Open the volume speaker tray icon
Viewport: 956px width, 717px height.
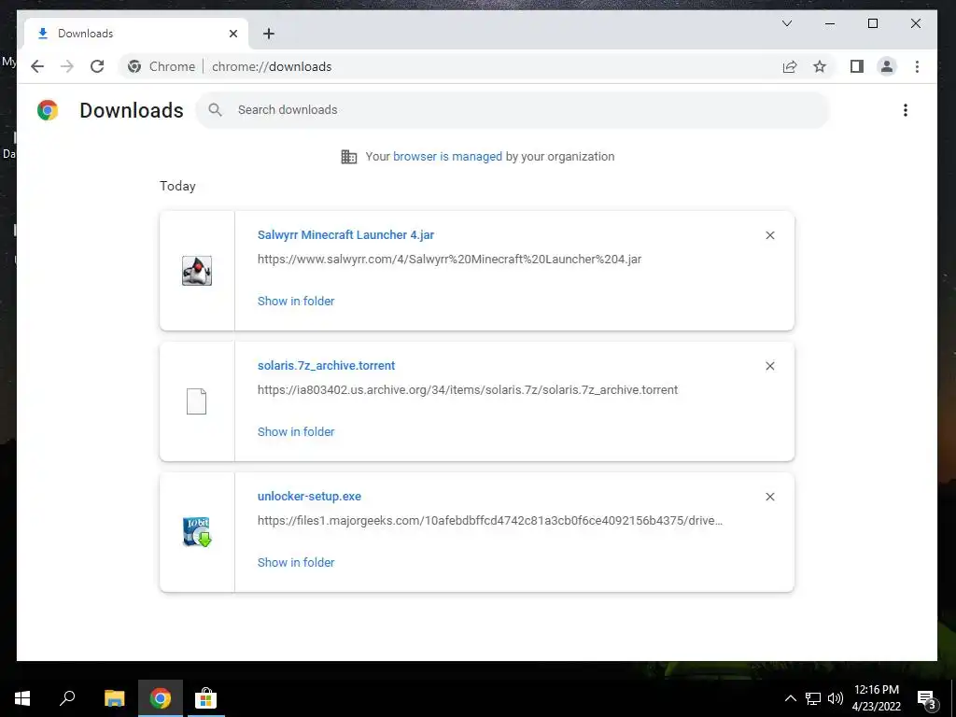point(836,698)
